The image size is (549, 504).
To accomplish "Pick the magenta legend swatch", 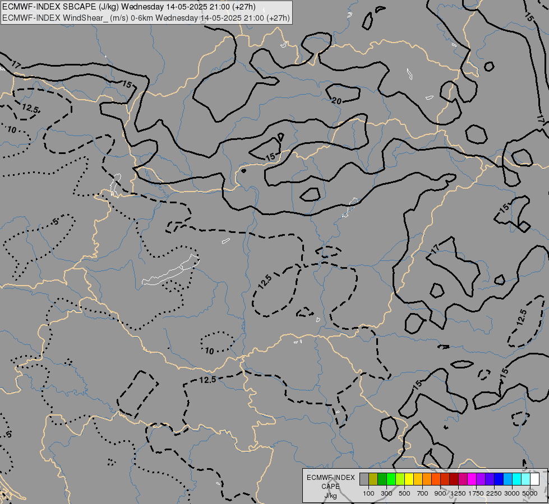I will tap(472, 479).
